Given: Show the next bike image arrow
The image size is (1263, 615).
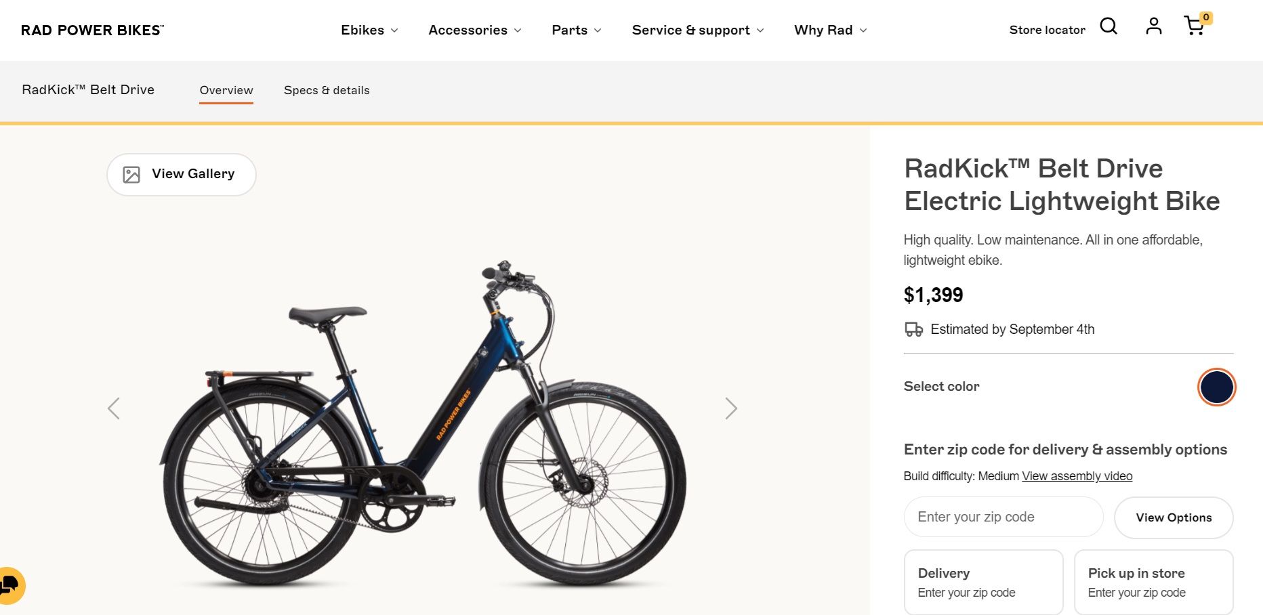Looking at the screenshot, I should [730, 408].
